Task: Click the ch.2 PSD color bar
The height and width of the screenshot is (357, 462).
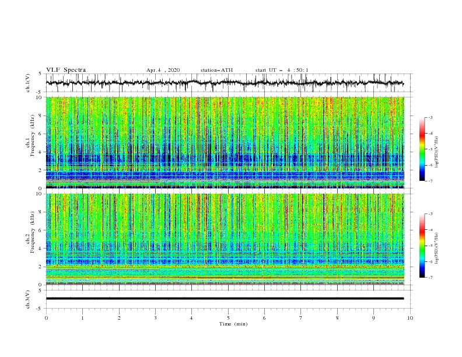Action: click(422, 246)
